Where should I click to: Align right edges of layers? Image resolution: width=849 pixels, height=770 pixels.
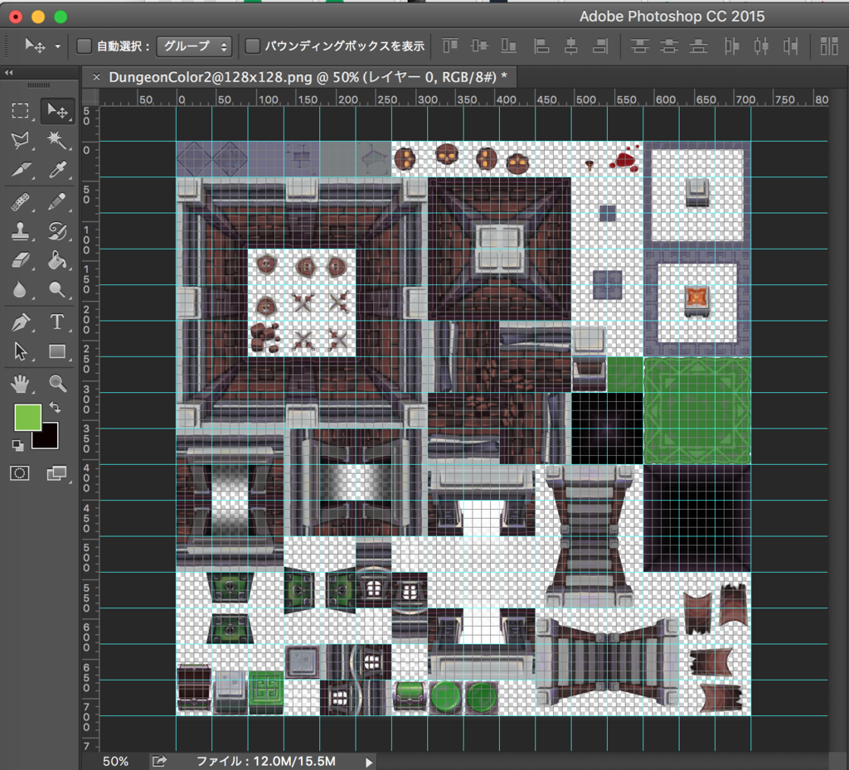600,46
